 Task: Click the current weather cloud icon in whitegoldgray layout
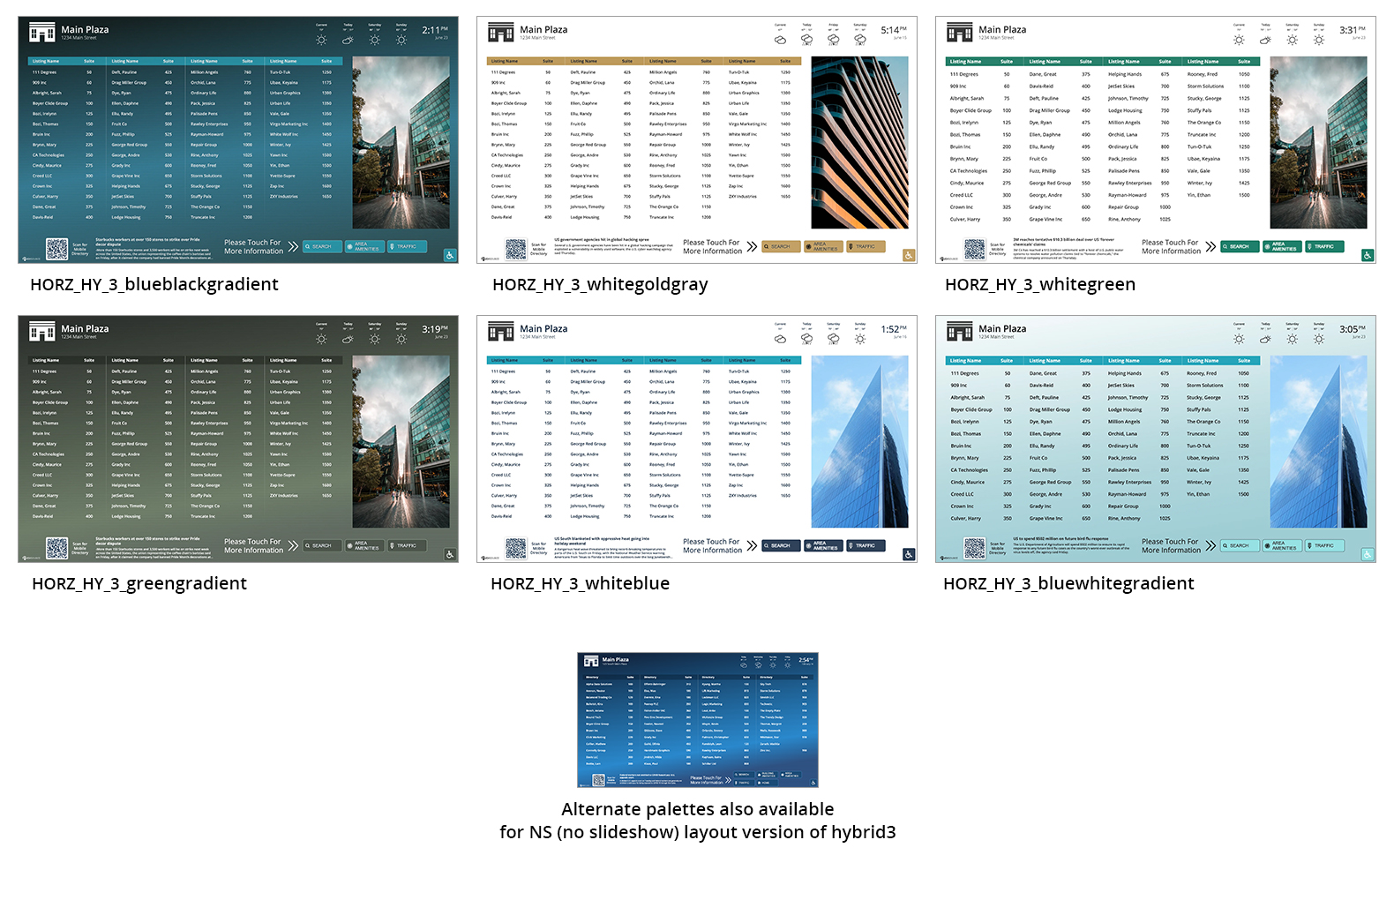click(x=780, y=40)
